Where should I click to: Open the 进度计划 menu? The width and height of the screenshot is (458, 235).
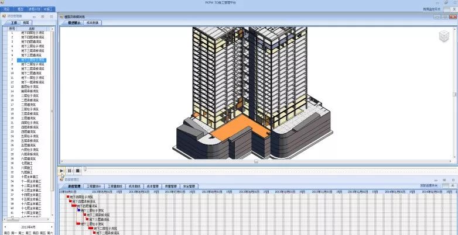point(34,9)
